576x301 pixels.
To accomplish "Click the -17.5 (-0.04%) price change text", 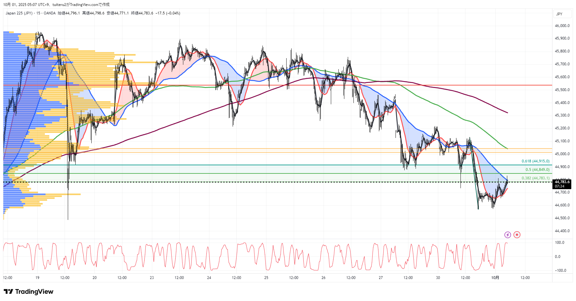I will 169,13.
